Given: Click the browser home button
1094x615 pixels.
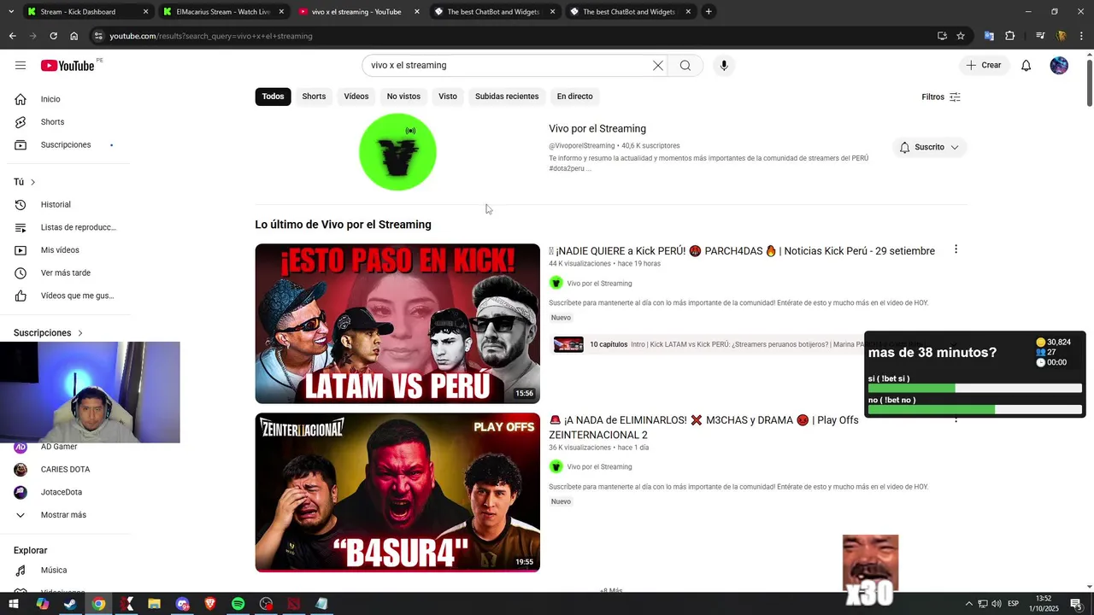Looking at the screenshot, I should (74, 36).
